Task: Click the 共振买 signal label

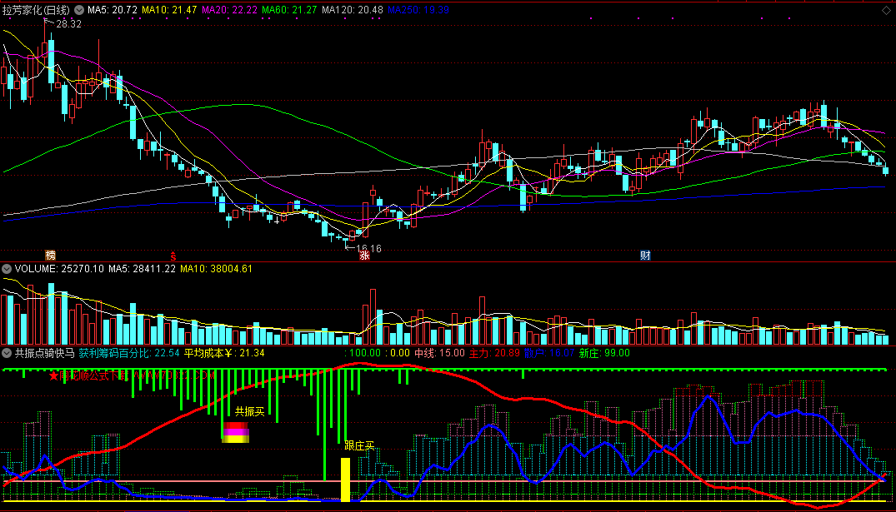Action: [x=250, y=411]
